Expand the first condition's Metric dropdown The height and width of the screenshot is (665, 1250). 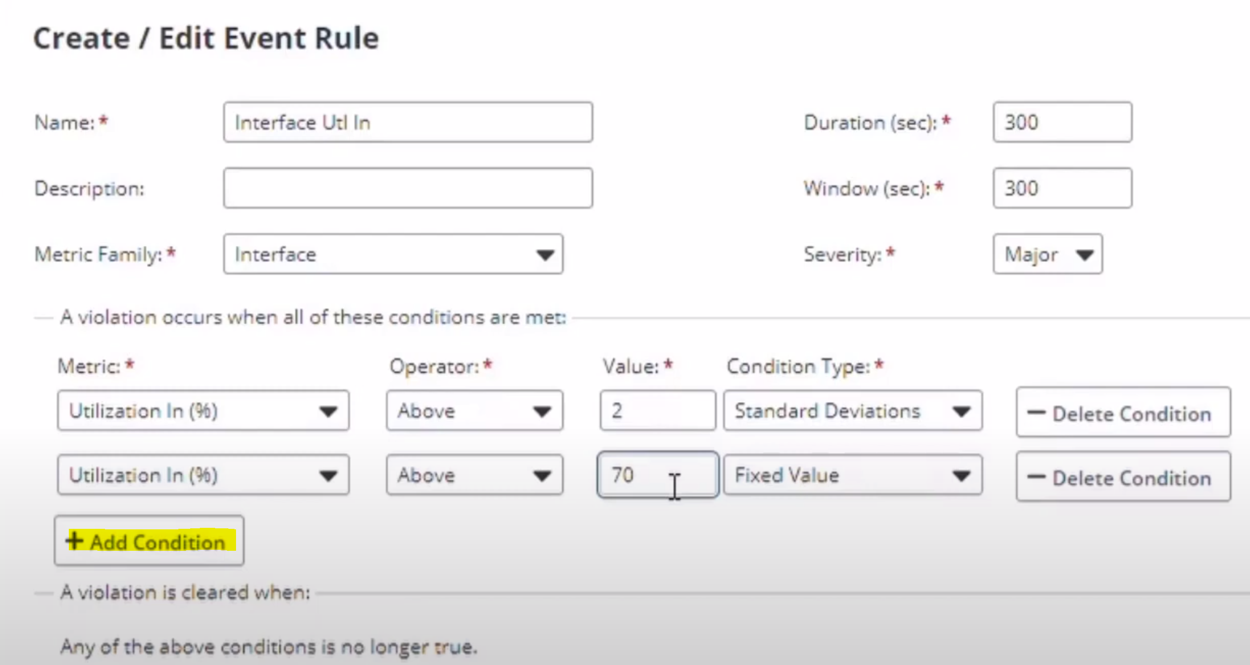[x=203, y=411]
